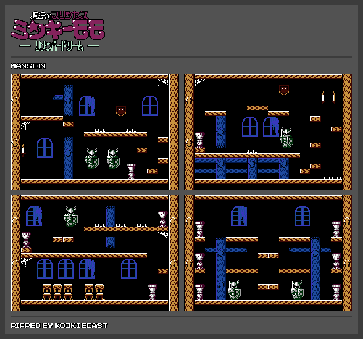This screenshot has width=363, height=339.
Task: Click the left knight in the bottom-right room
Action: click(234, 290)
